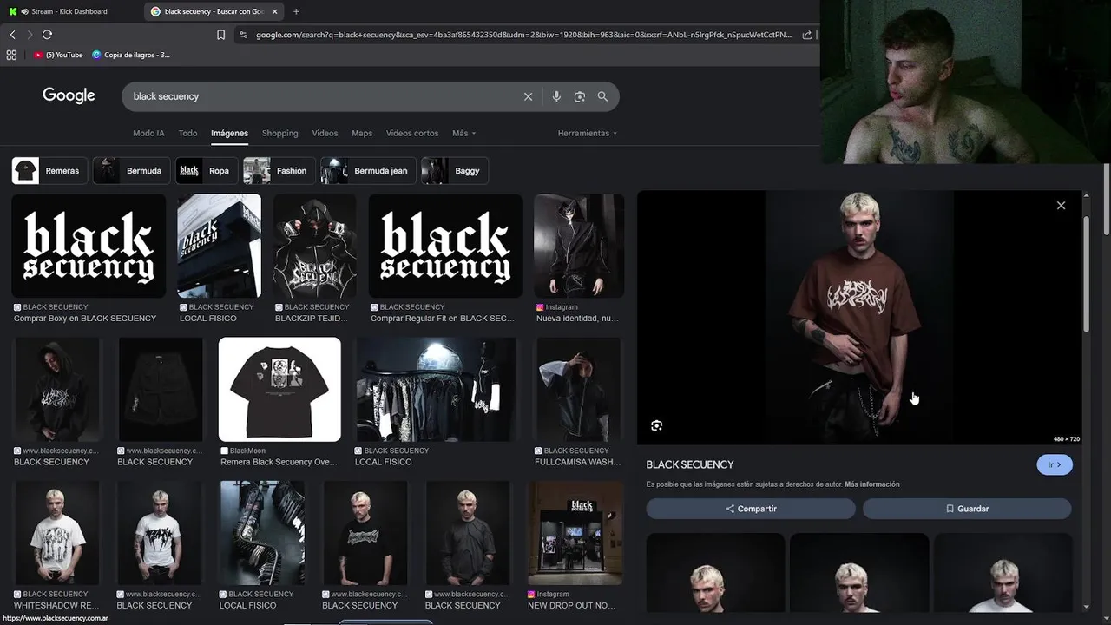
Task: Click the browser forward arrow
Action: tap(30, 35)
